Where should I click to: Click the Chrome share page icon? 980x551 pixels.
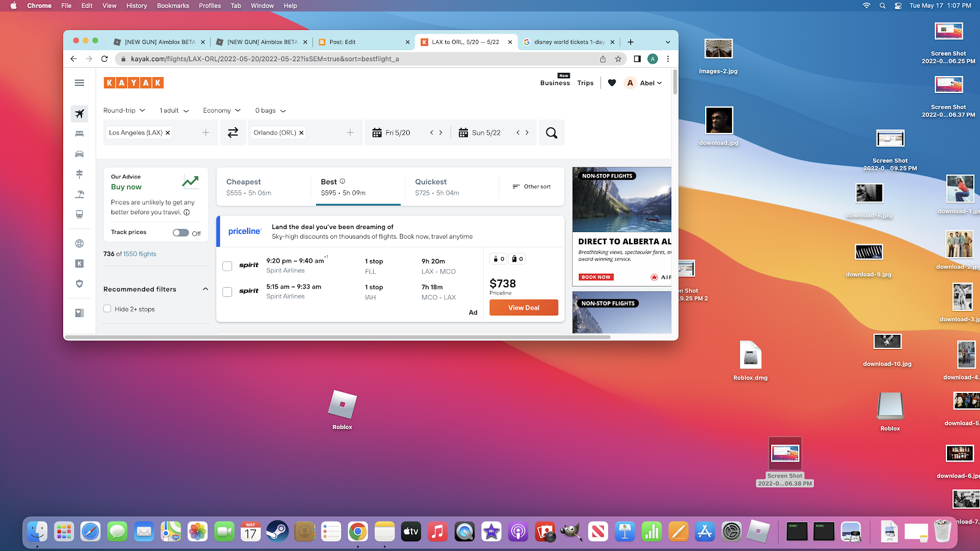(603, 59)
